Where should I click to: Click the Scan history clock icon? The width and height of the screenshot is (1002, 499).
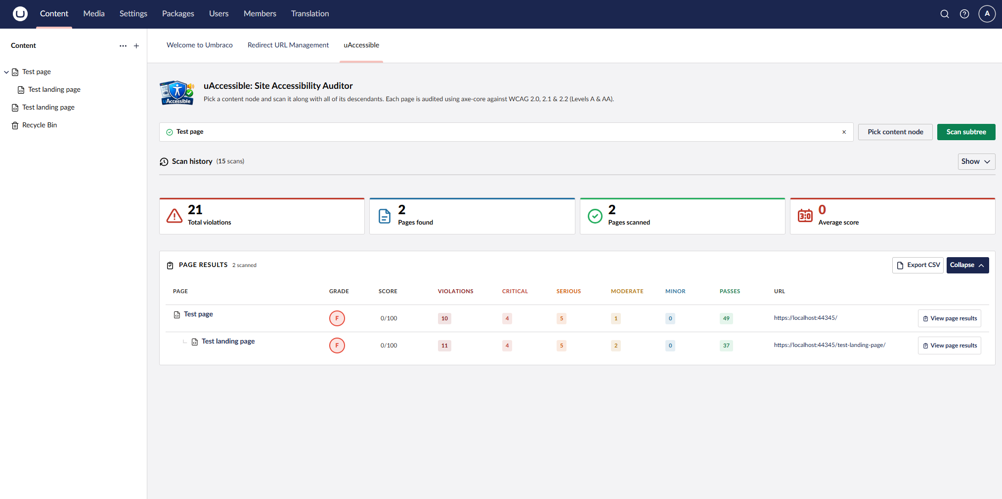click(164, 161)
